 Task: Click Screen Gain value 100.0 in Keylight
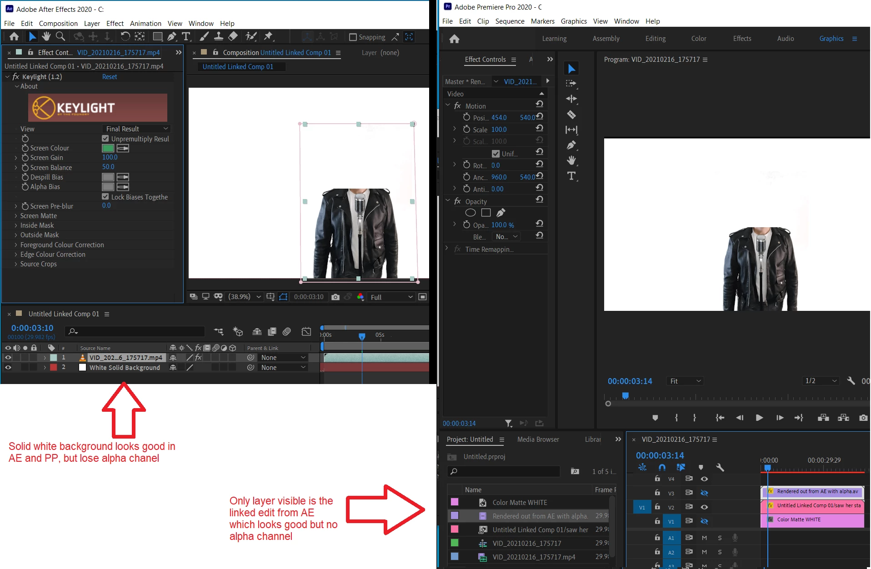(110, 157)
